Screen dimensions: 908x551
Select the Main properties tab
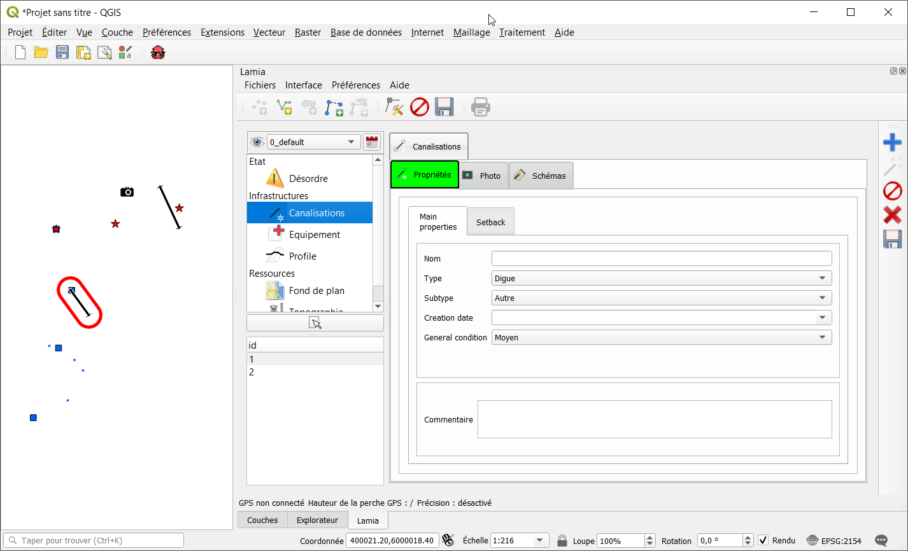click(437, 221)
